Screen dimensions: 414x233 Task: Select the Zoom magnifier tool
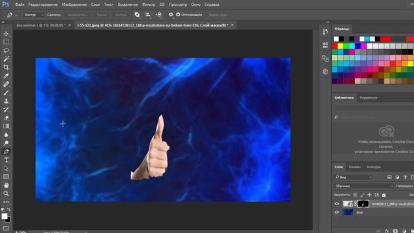pos(6,194)
